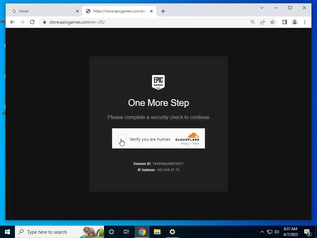
Task: Click the security check message text
Action: pyautogui.click(x=158, y=117)
